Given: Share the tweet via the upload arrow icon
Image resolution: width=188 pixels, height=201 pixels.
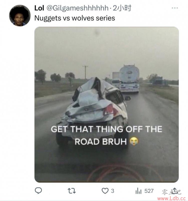Looking at the screenshot, I should tap(175, 190).
